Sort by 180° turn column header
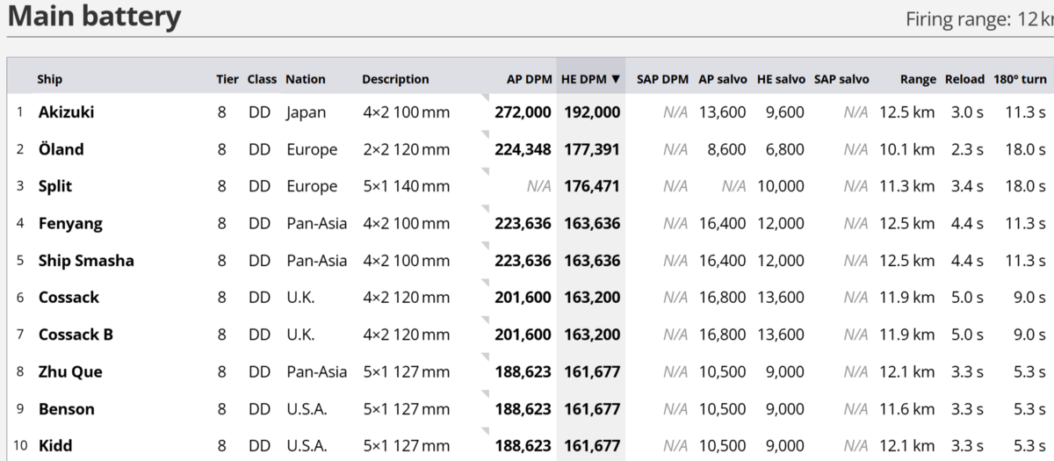Screen dimensions: 1054x461 tap(1020, 79)
